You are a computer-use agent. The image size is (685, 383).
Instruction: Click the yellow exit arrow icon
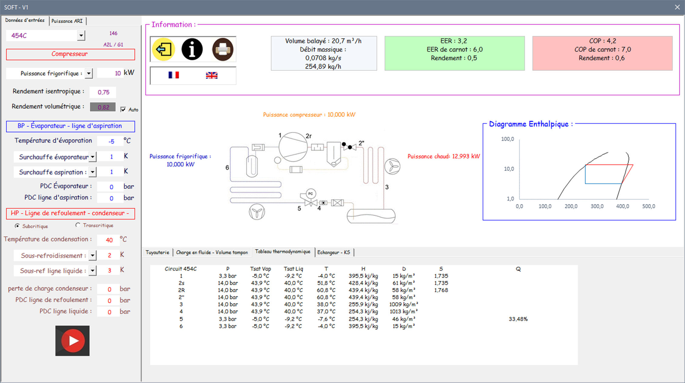[x=163, y=49]
